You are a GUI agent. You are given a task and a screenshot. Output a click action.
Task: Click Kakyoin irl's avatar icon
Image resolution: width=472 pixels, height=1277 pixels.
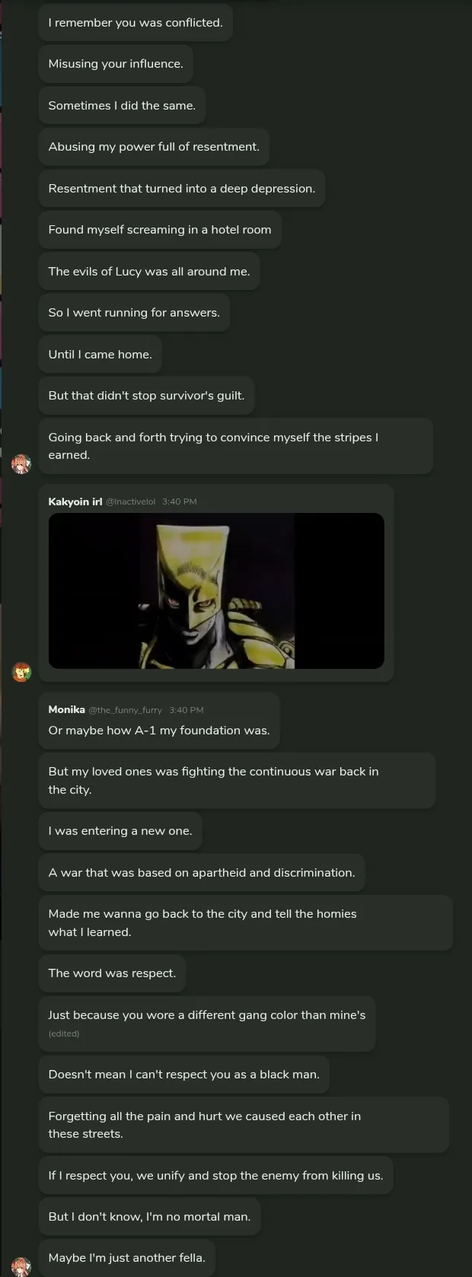[21, 672]
